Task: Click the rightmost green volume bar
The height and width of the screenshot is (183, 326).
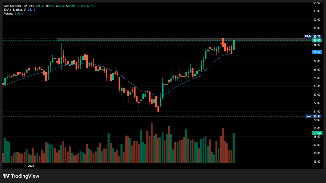Action: [x=234, y=148]
